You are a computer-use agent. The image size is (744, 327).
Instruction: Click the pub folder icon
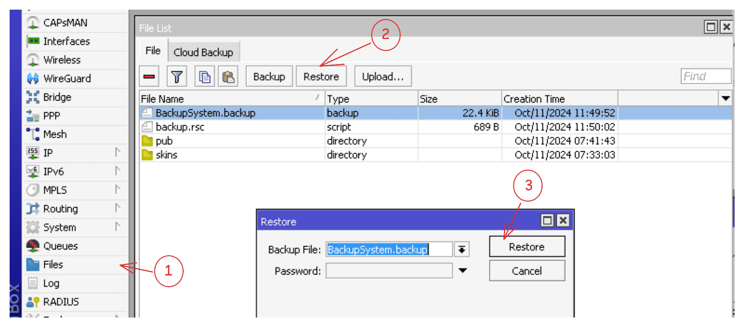click(x=146, y=141)
